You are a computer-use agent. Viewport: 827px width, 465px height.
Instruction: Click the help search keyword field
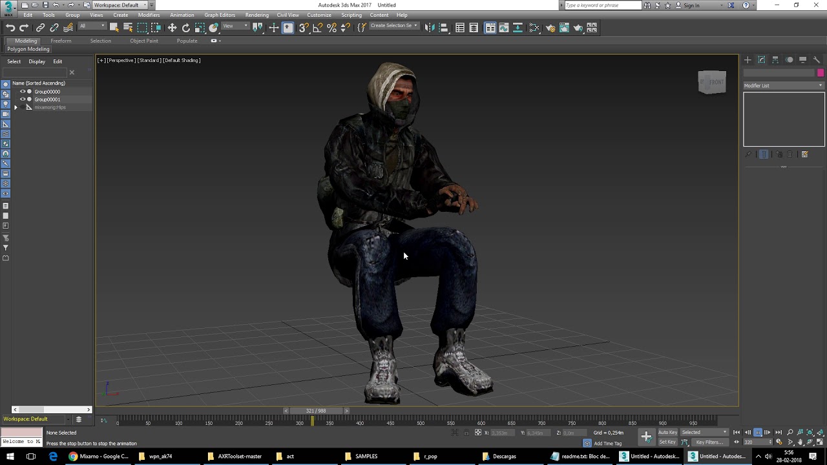coord(603,5)
